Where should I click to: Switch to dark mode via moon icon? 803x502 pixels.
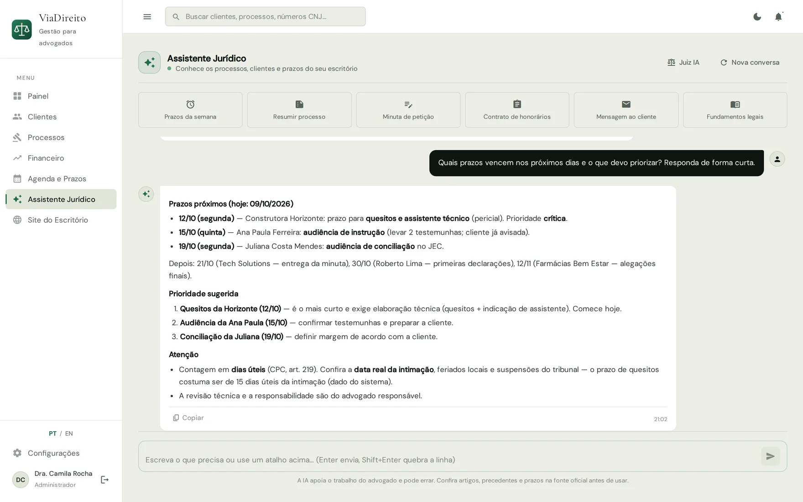click(757, 17)
